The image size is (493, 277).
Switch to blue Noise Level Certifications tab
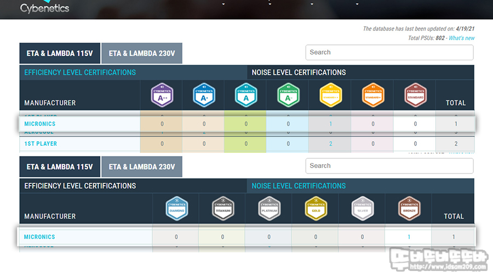coord(299,186)
